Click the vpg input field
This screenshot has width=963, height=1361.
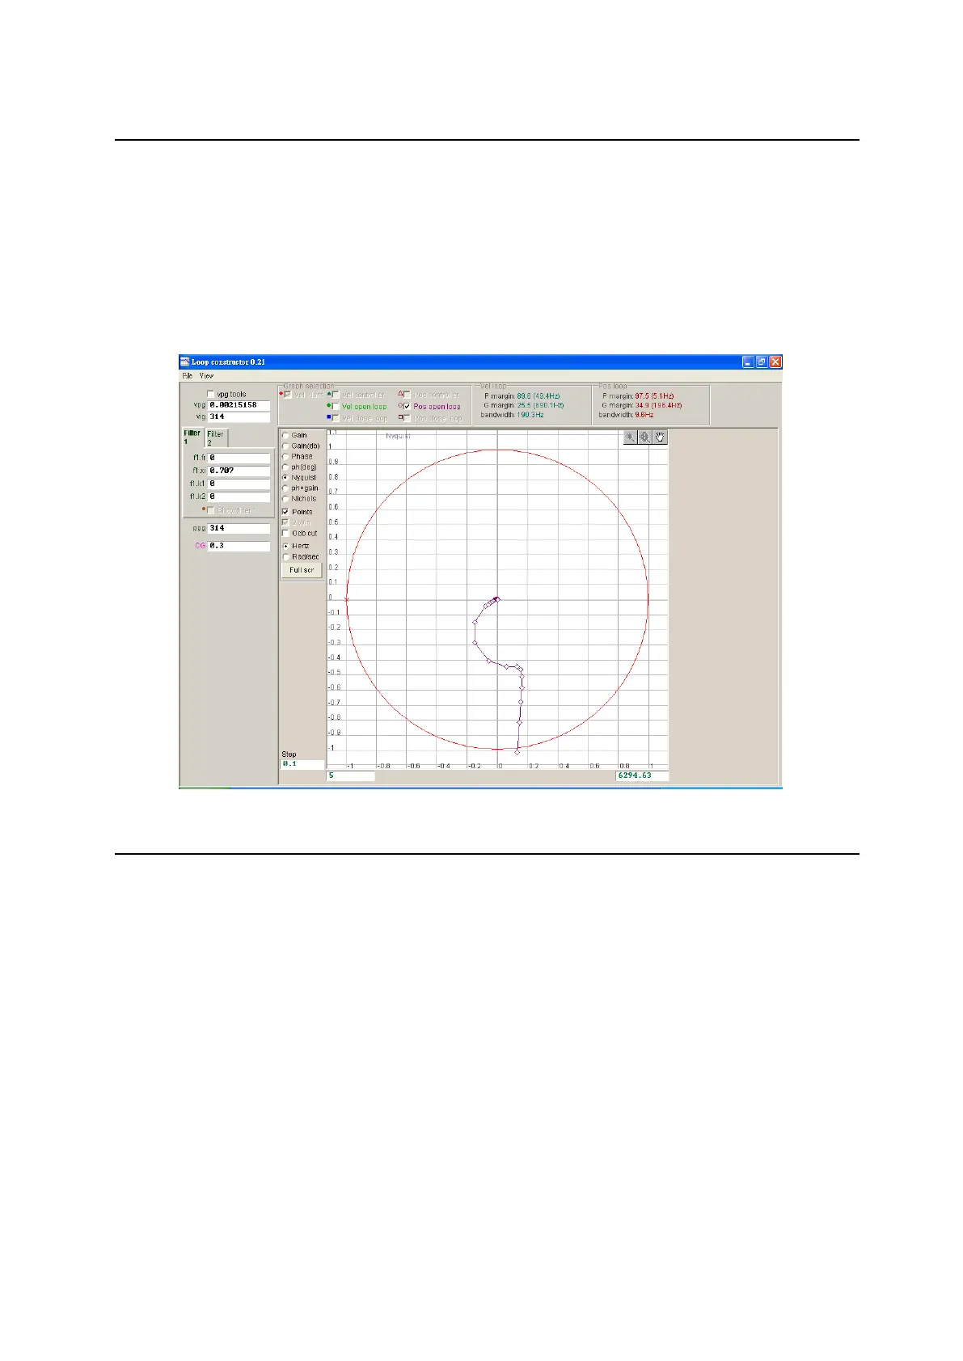coord(239,405)
